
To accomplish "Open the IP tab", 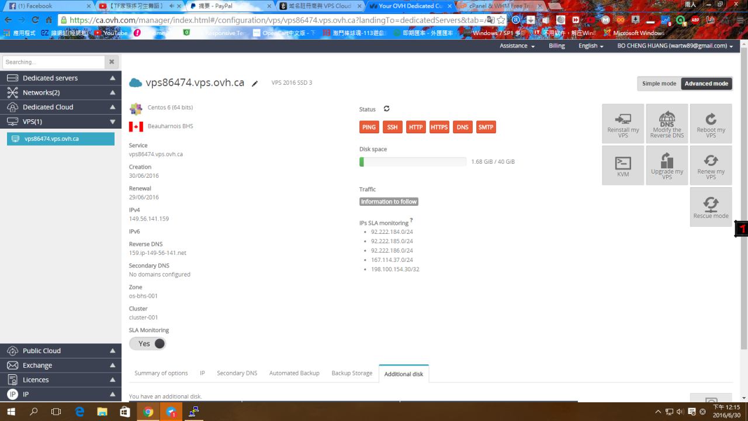I will (x=202, y=373).
